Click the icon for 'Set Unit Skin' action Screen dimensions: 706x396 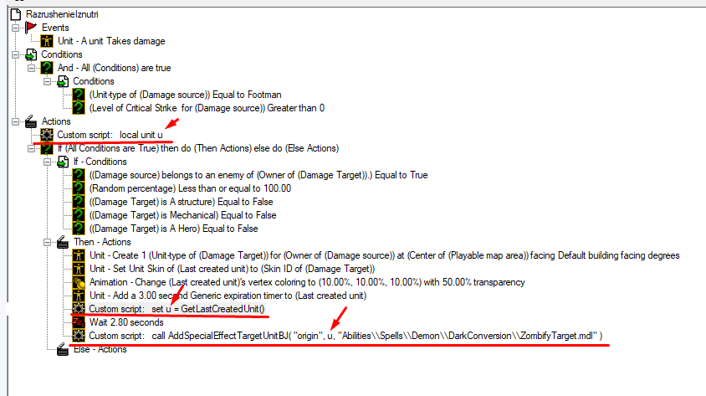coord(79,269)
